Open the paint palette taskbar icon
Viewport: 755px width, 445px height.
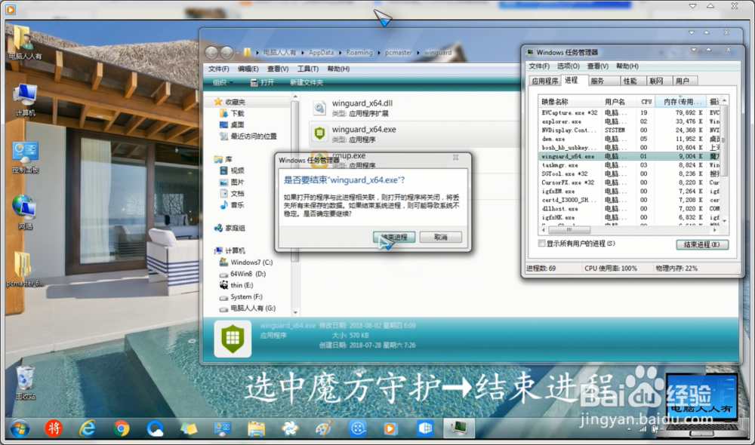coord(324,428)
